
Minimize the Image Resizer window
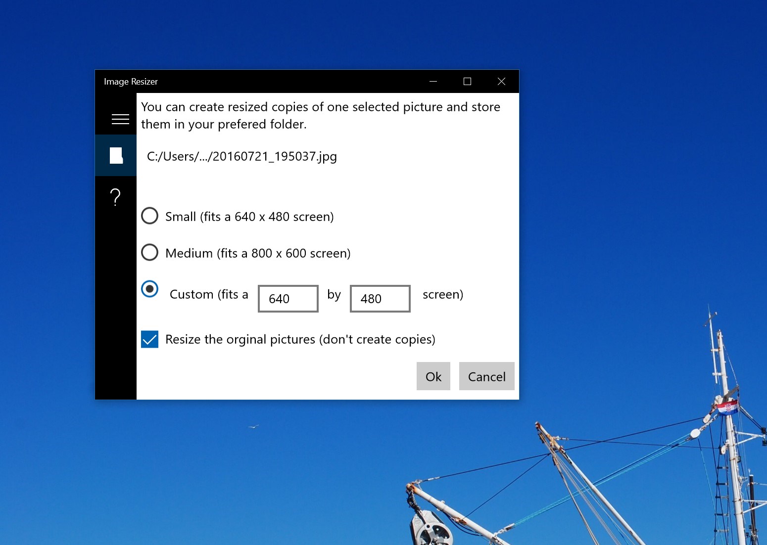coord(433,81)
